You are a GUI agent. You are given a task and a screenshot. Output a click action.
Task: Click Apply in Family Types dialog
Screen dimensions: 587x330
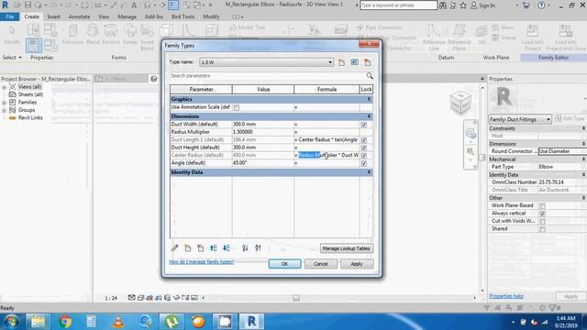(357, 264)
